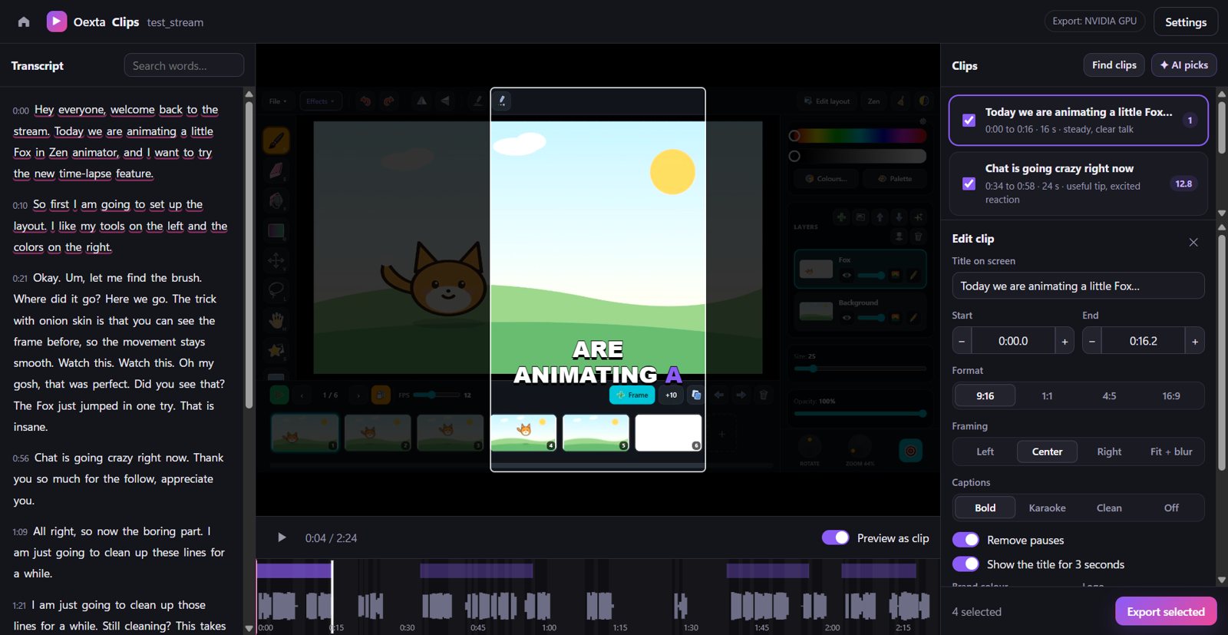1228x635 pixels.
Task: Click the End time value 0:16.2
Action: click(1144, 341)
